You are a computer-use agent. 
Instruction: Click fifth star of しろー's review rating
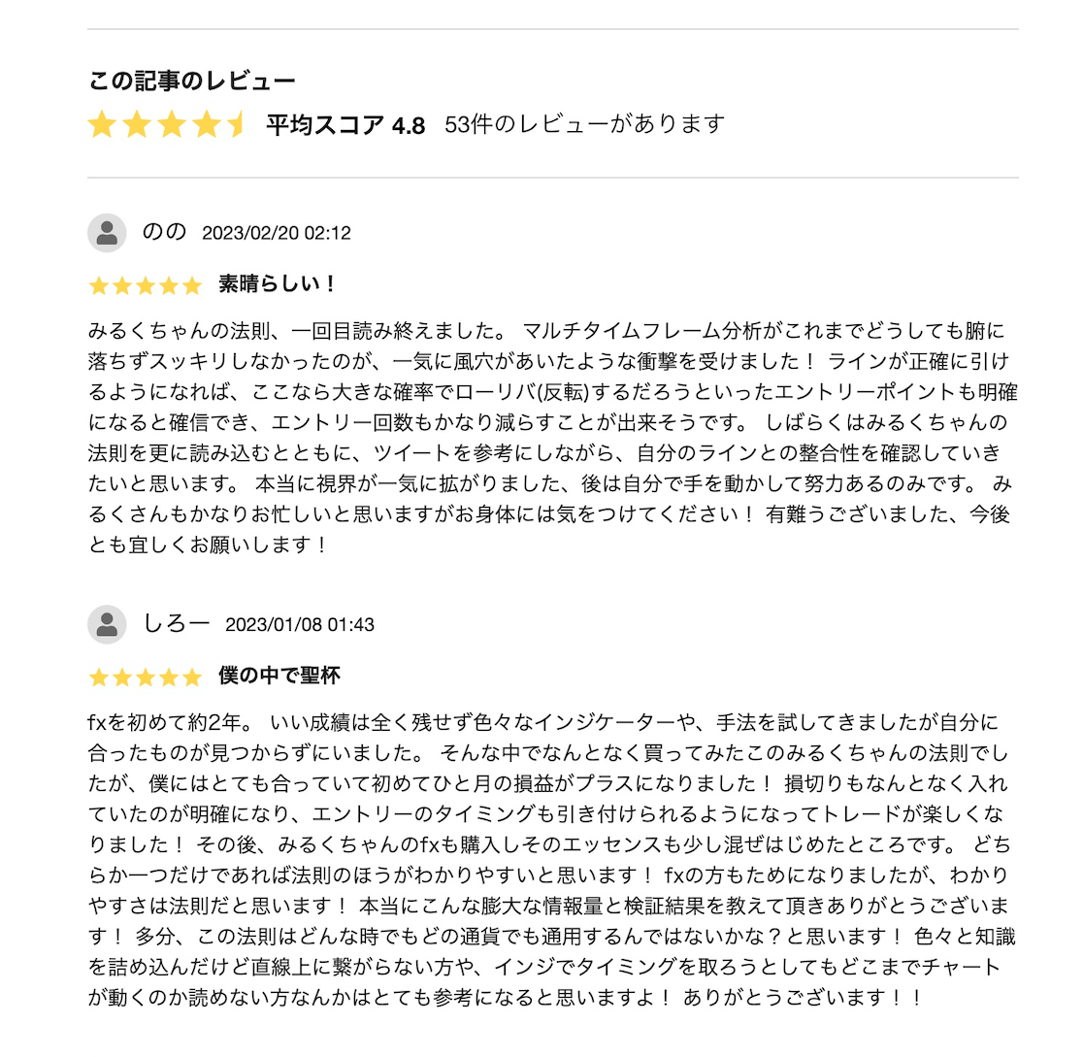coord(192,677)
